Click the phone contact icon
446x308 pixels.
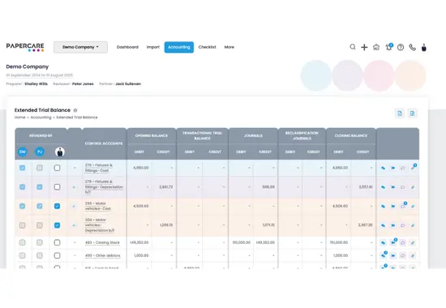[412, 47]
